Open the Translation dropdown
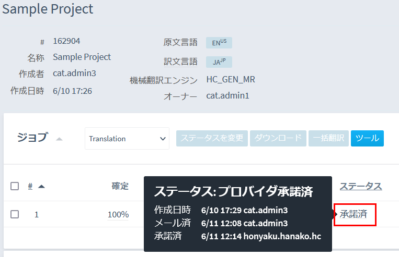This screenshot has width=399, height=257. (x=127, y=139)
